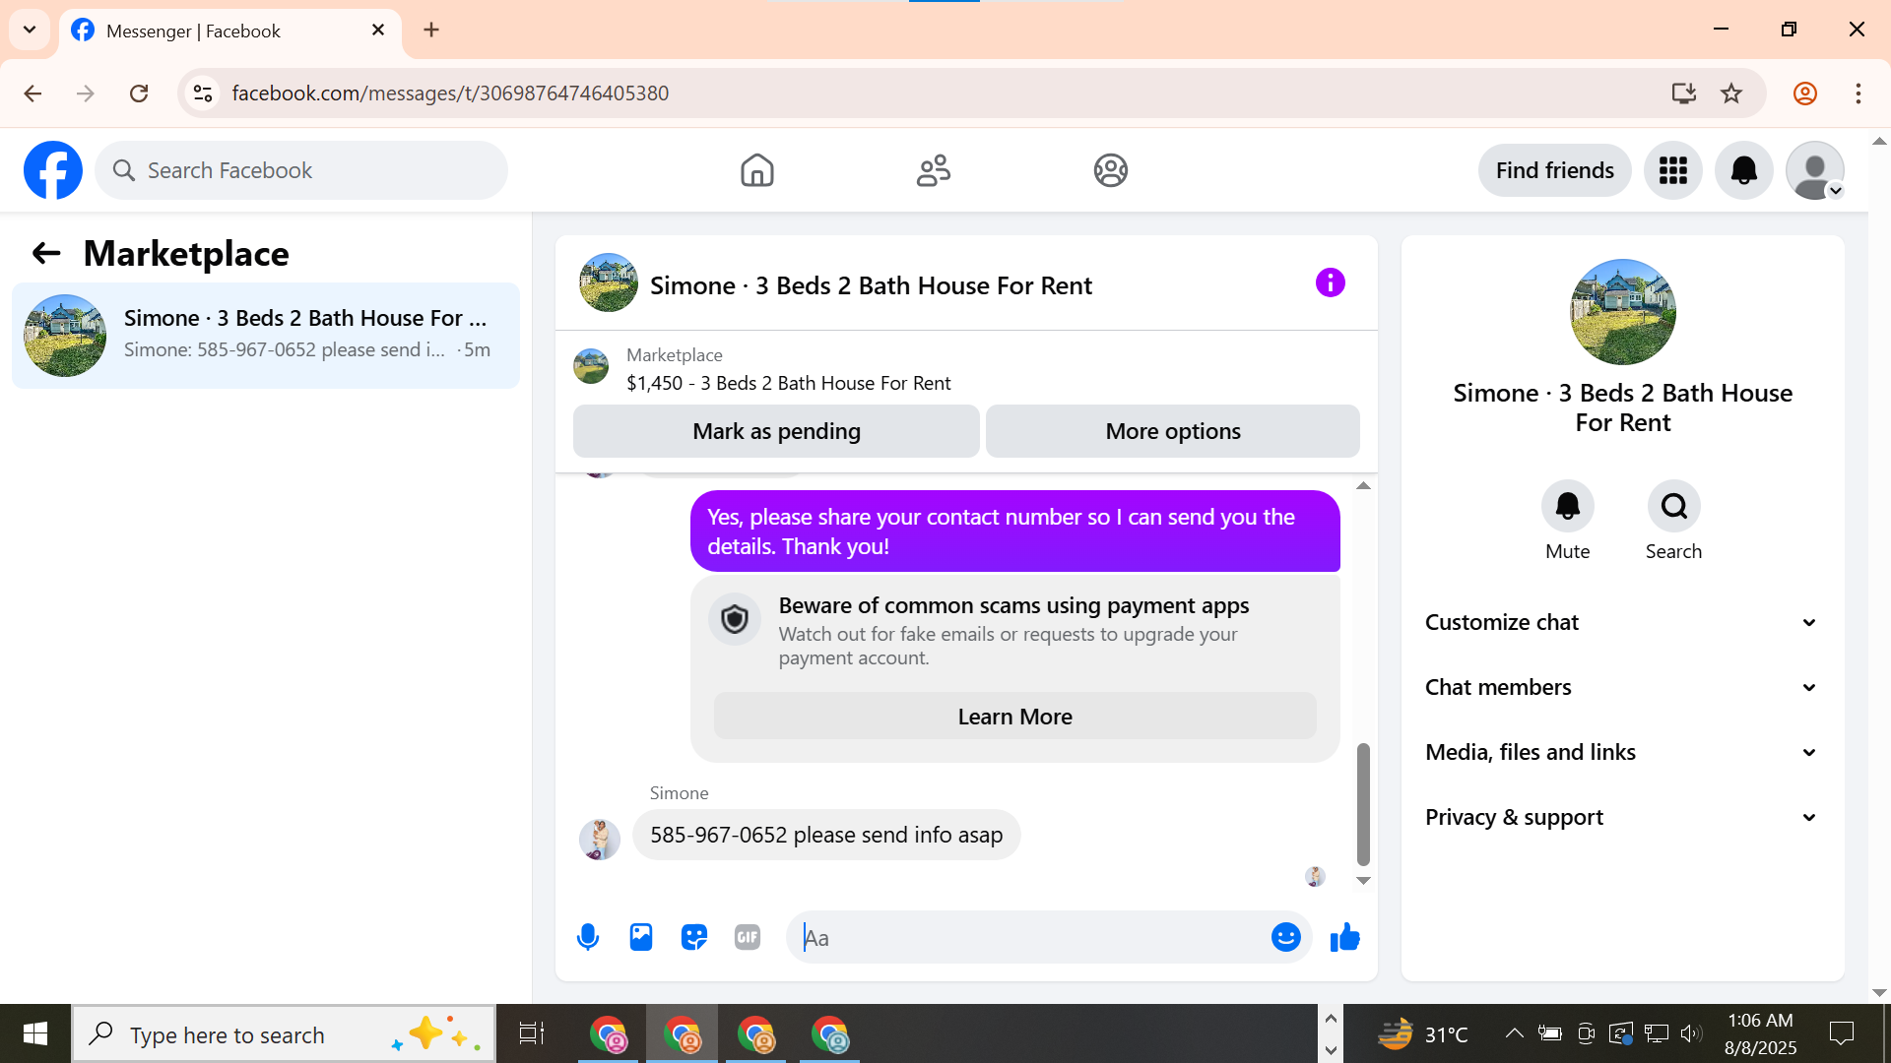Open emoji picker in message box

click(1285, 937)
